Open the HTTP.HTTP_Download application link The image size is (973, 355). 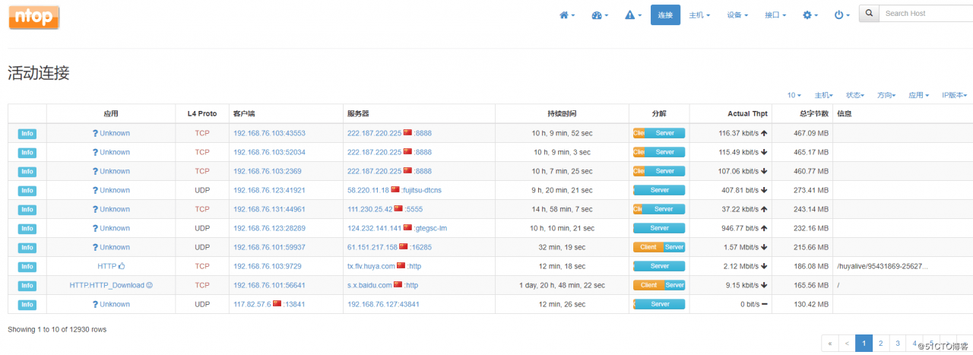106,285
